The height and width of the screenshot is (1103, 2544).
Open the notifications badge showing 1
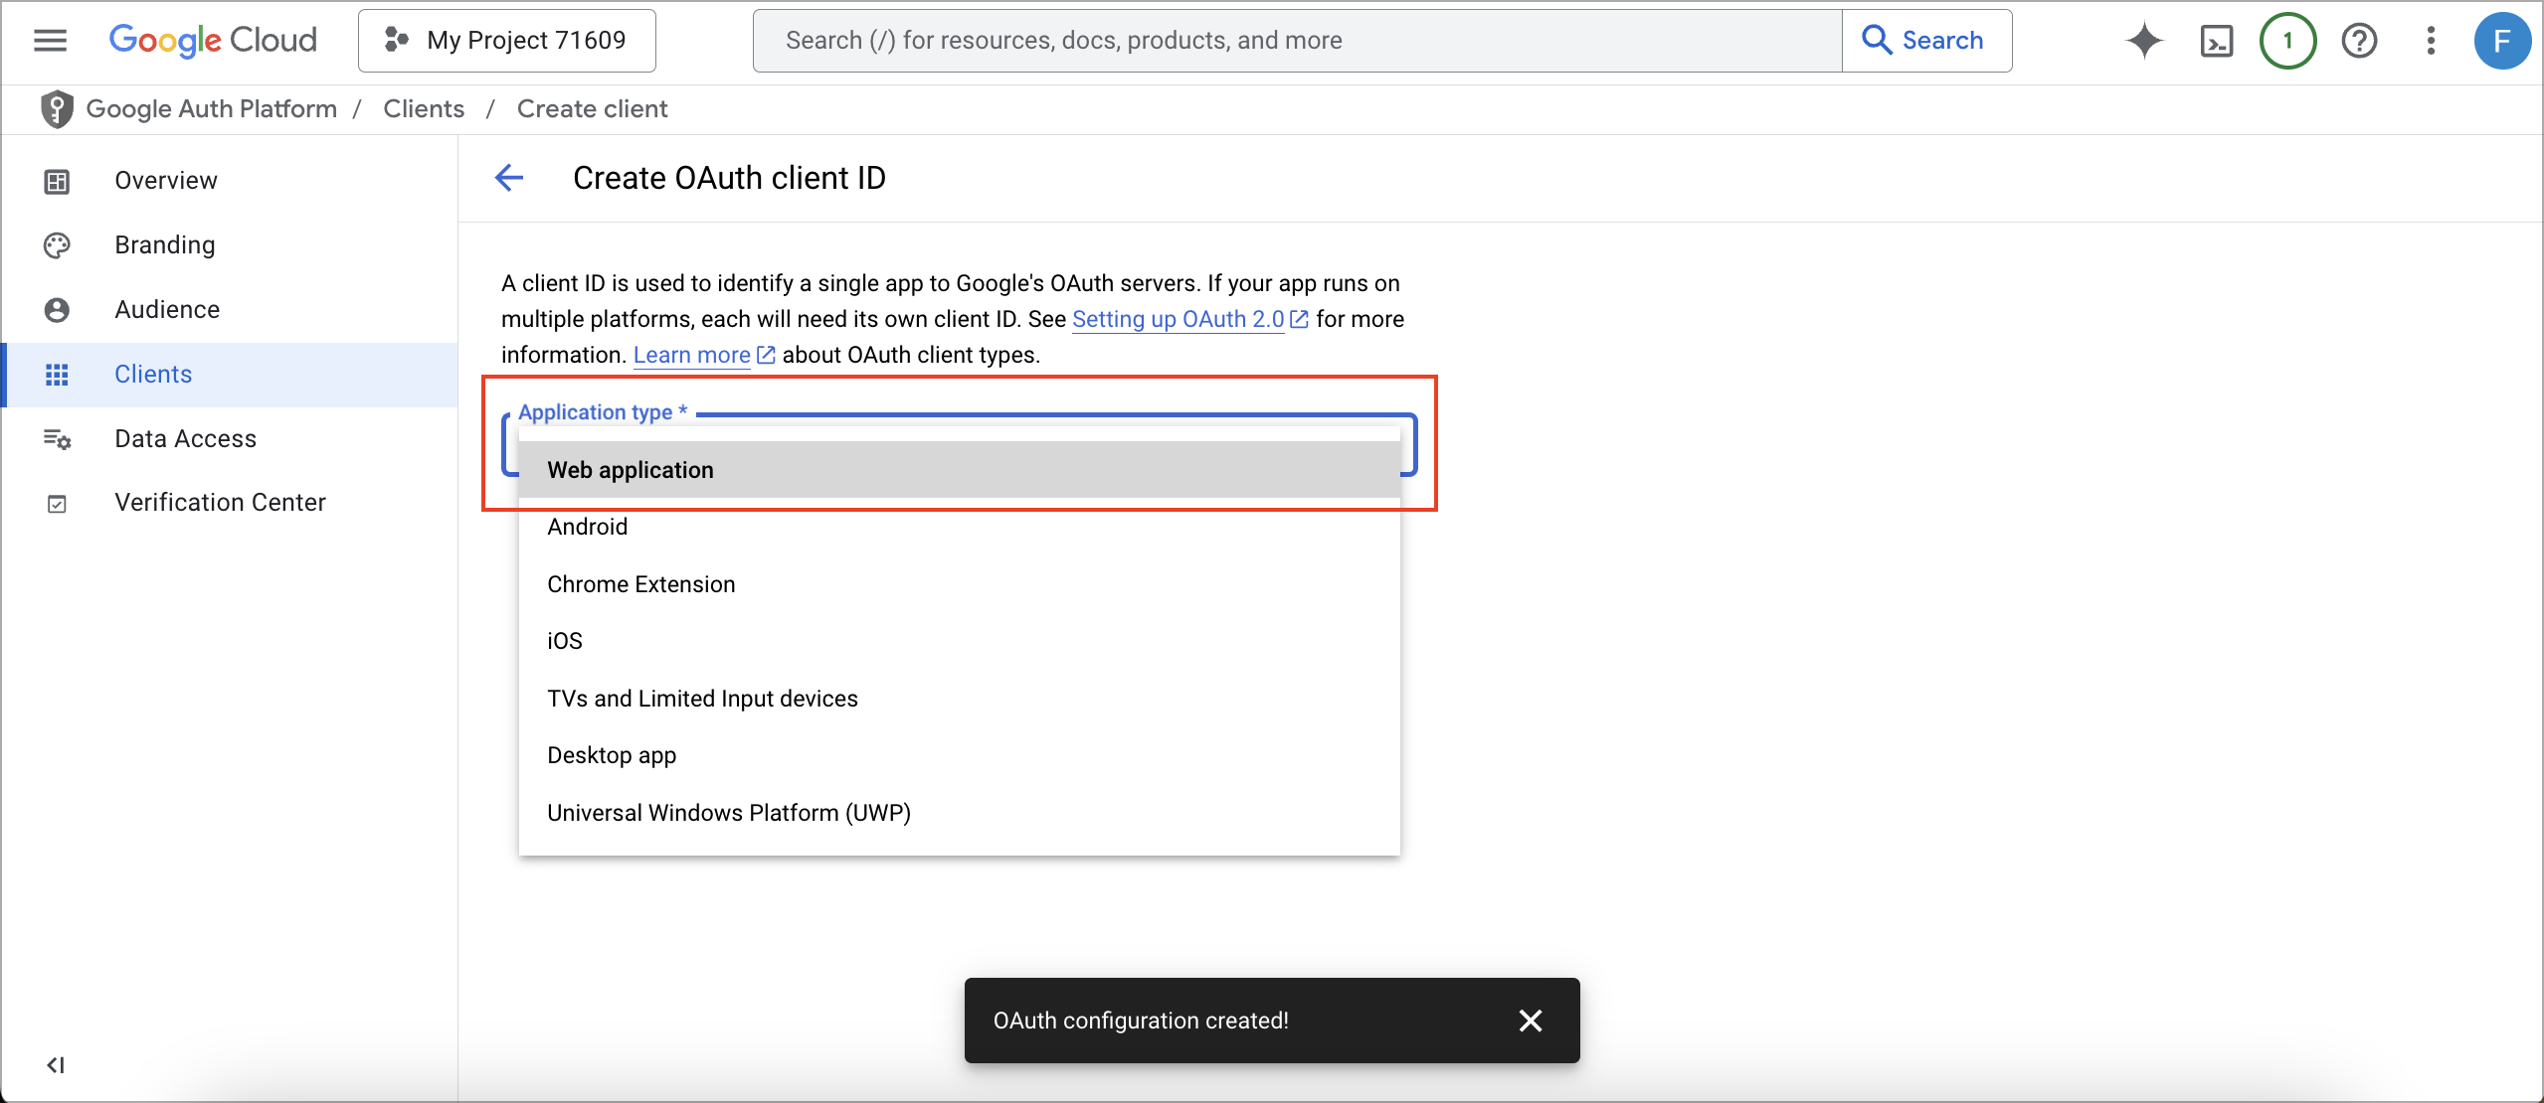pyautogui.click(x=2287, y=41)
